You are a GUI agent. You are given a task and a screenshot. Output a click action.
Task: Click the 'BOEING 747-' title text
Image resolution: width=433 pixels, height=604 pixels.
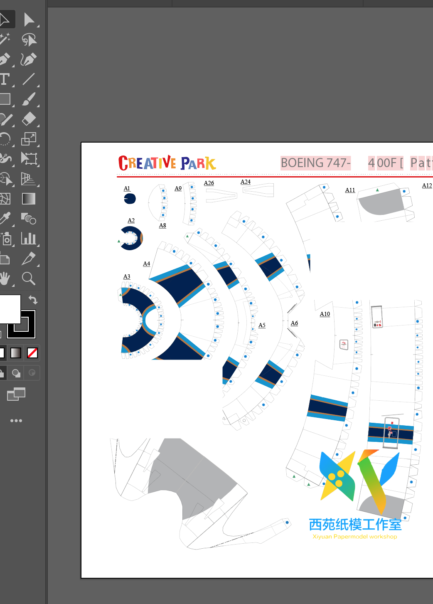tap(315, 163)
